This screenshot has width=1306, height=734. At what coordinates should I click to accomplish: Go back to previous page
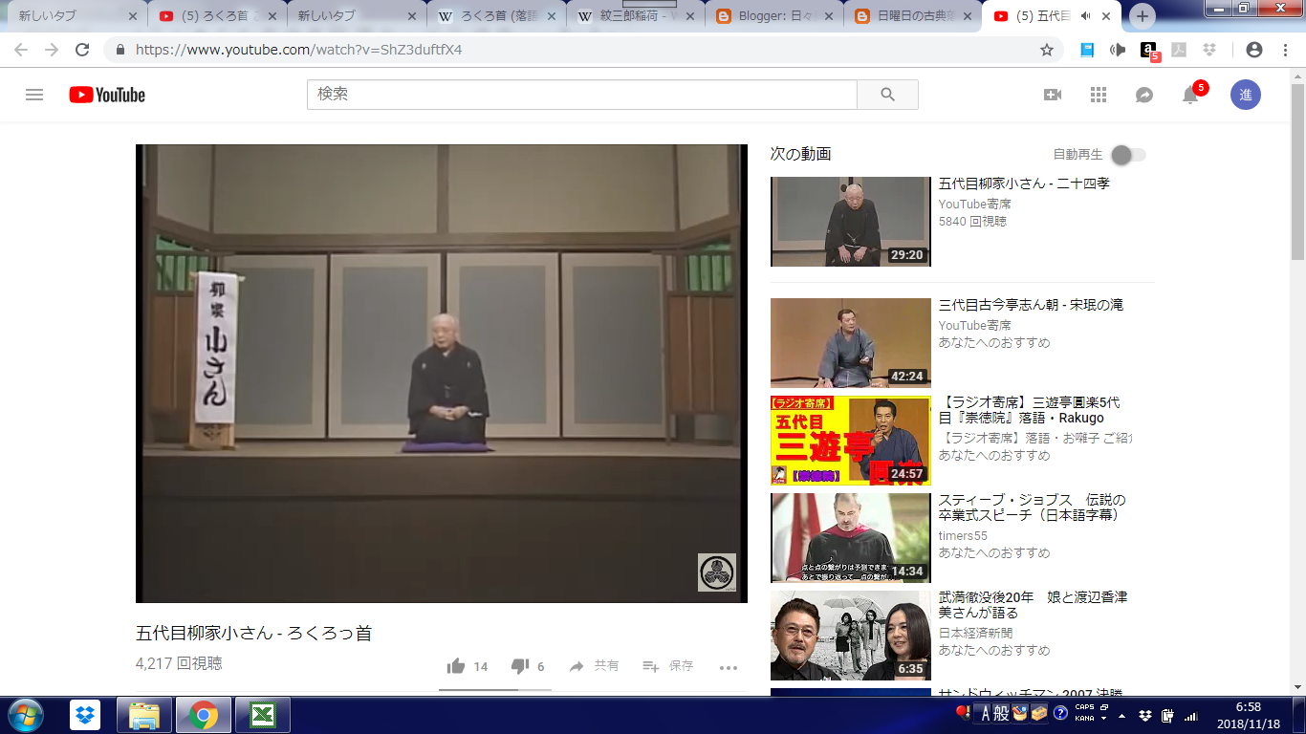[x=21, y=50]
